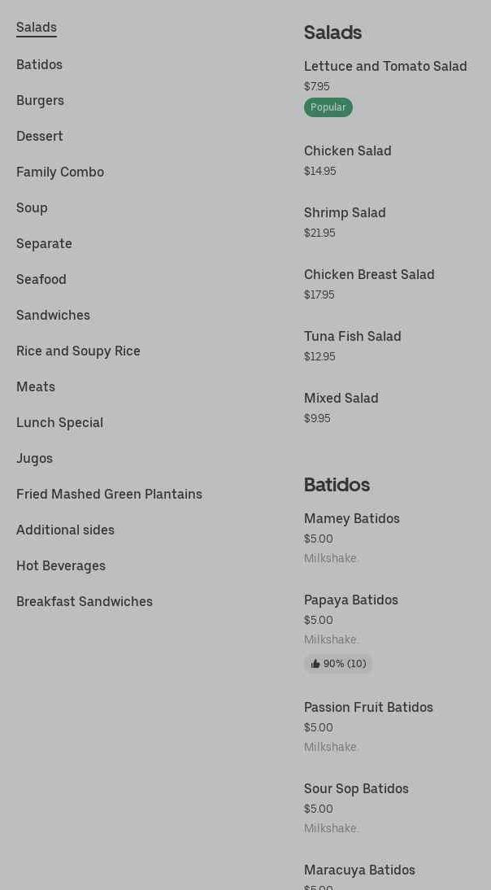Select Rice and Soupy Rice category
Image resolution: width=491 pixels, height=890 pixels.
tap(78, 351)
